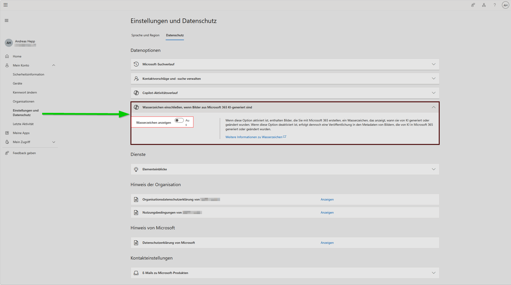The width and height of the screenshot is (511, 285).
Task: Open the AH account menu in top bar
Action: pyautogui.click(x=505, y=5)
